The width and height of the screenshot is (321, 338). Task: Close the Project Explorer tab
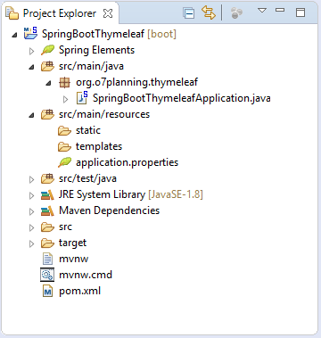[x=108, y=13]
